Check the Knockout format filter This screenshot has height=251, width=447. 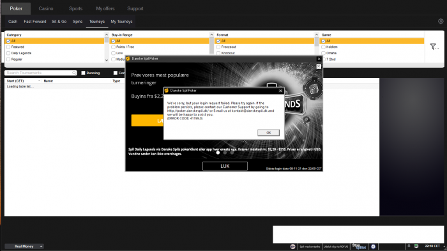pyautogui.click(x=218, y=54)
